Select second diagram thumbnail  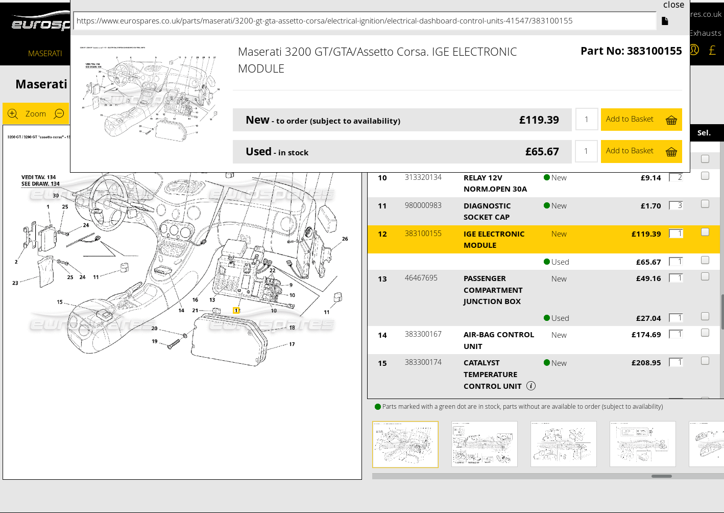click(x=485, y=444)
